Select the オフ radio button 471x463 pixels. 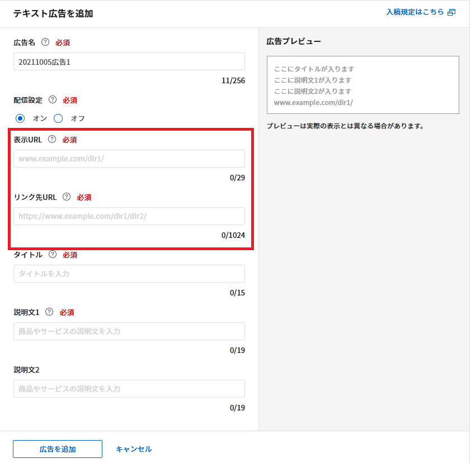pos(58,118)
